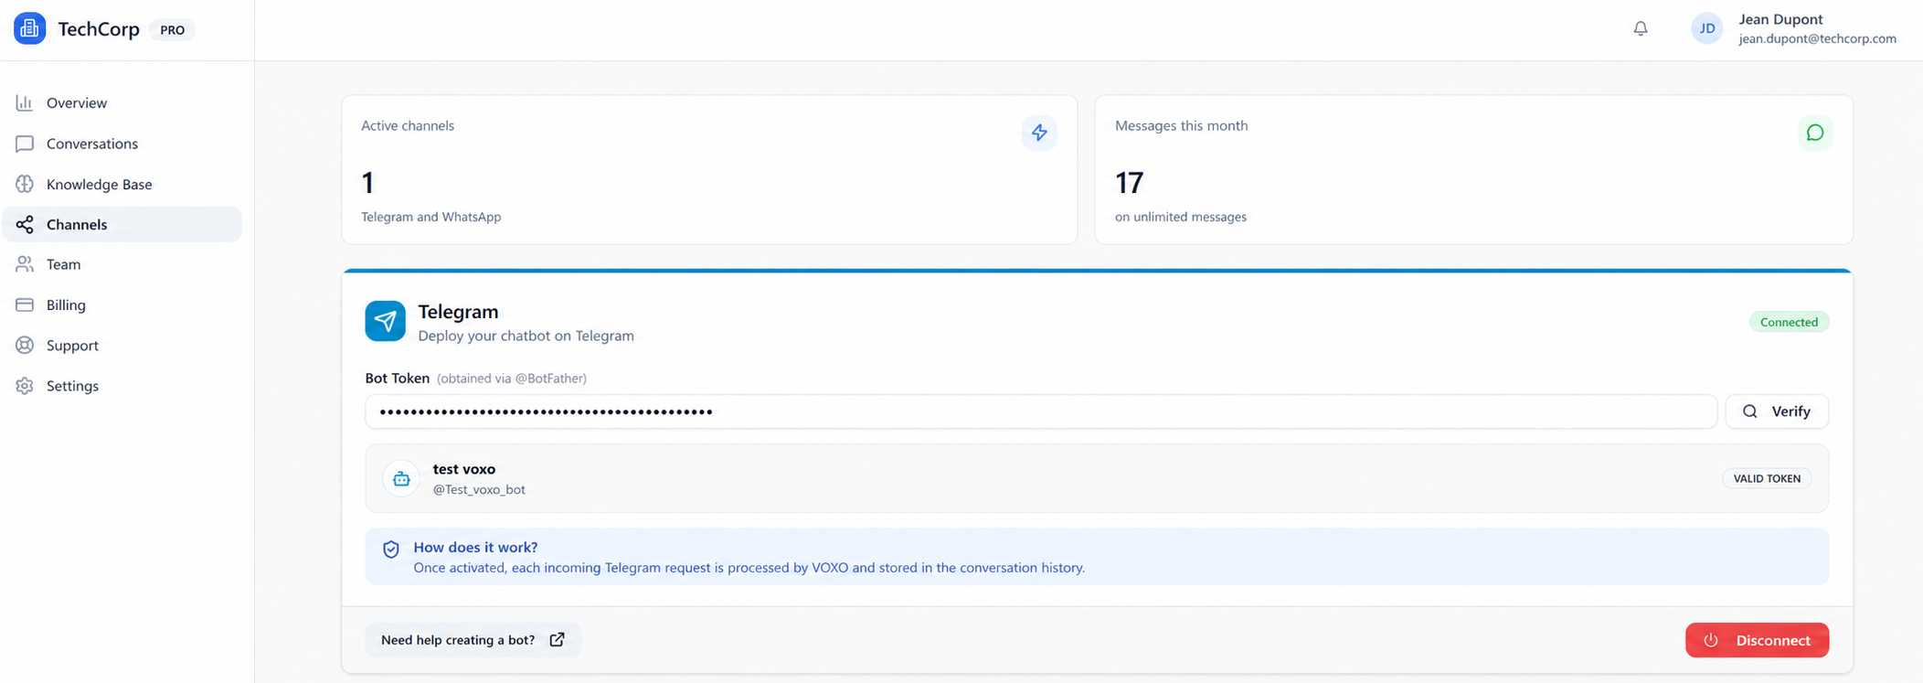Click the Telegram paper plane logo

click(385, 321)
